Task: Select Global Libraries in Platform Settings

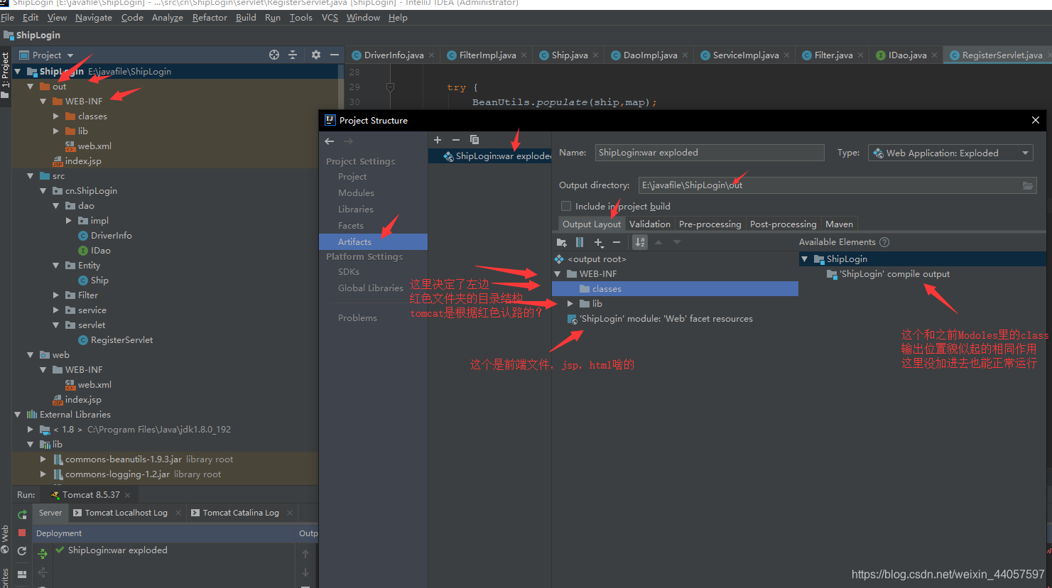Action: 371,288
